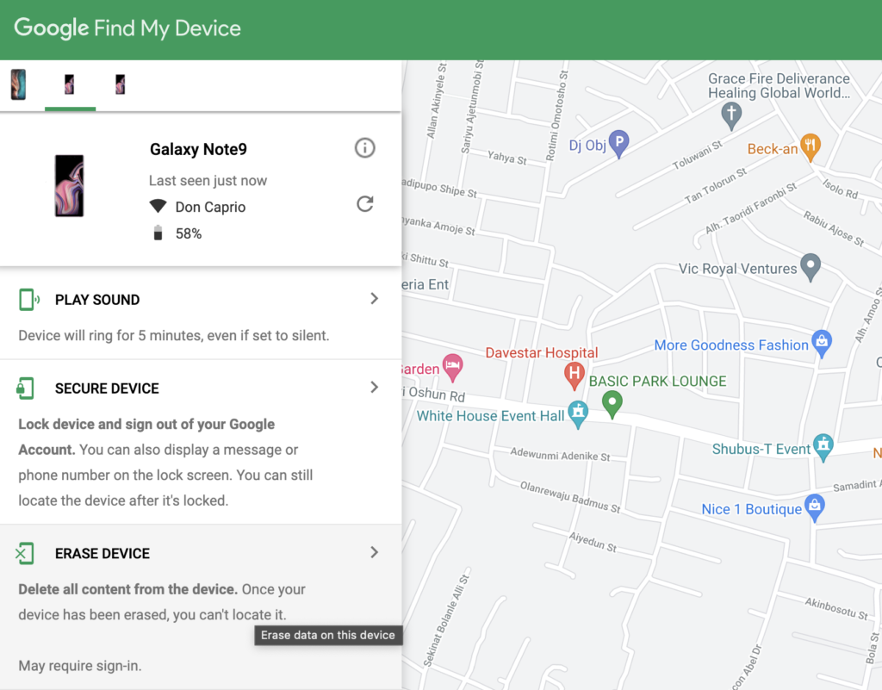Click the Aiyedun St street label

click(593, 542)
